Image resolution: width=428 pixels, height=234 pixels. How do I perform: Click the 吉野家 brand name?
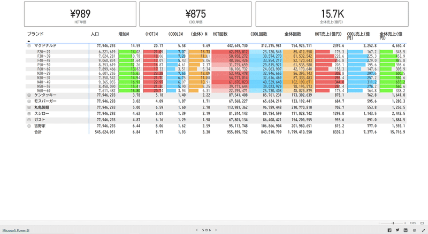pyautogui.click(x=40, y=126)
